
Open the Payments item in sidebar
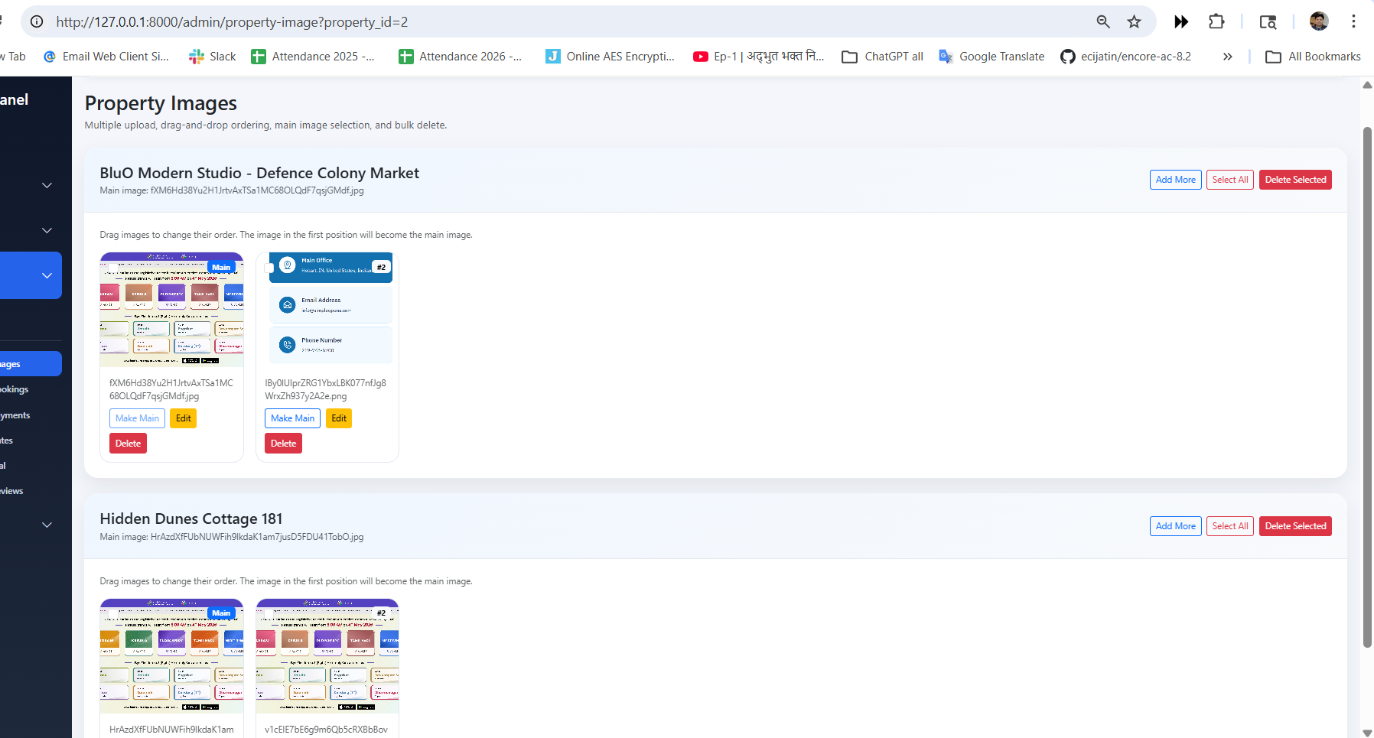click(15, 415)
